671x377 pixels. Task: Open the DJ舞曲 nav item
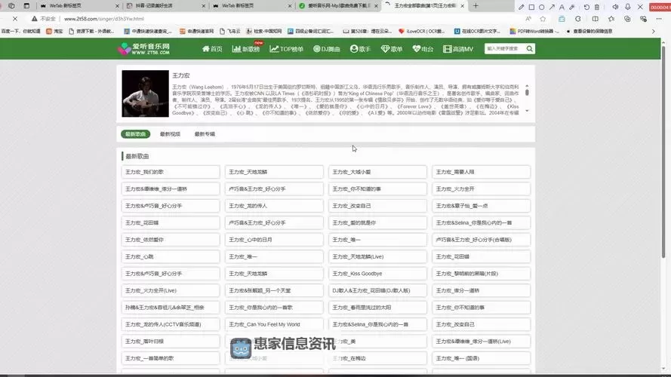327,49
